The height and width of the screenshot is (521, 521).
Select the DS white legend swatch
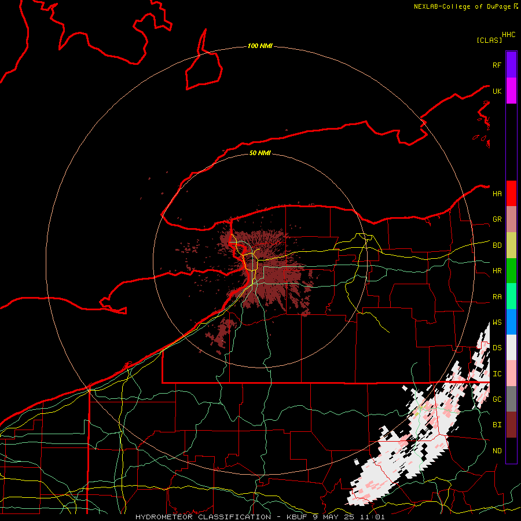point(511,347)
